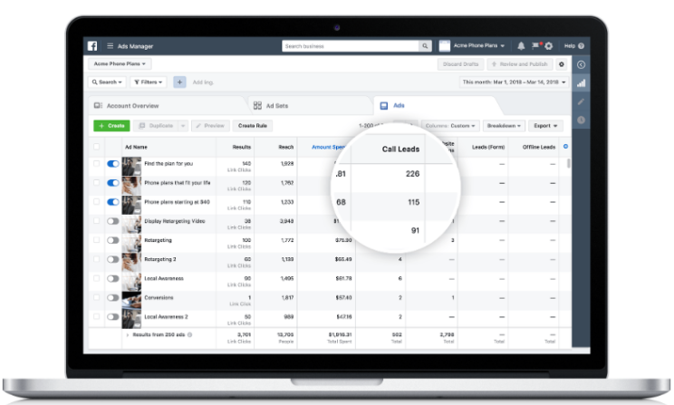674x405 pixels.
Task: Switch to the Ad Sets tab
Action: tap(270, 105)
